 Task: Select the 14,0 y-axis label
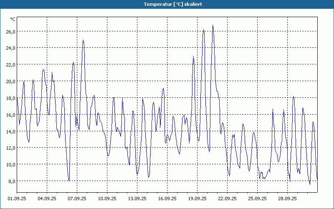click(10, 131)
